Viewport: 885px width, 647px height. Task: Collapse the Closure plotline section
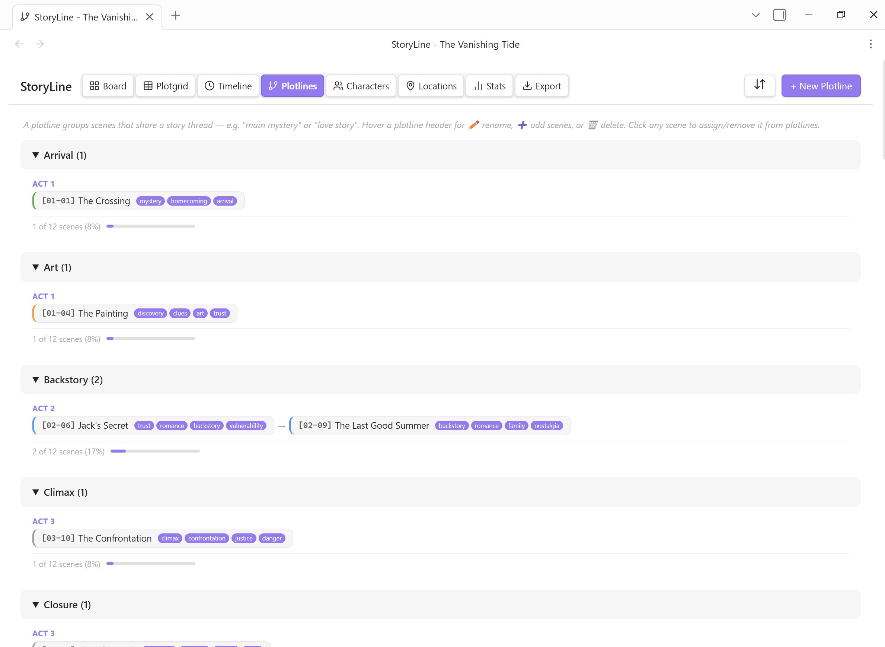[36, 605]
